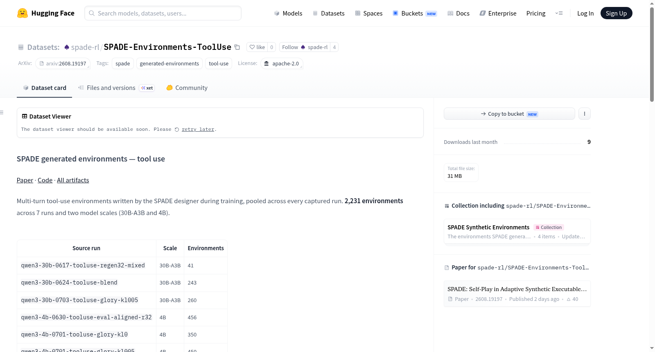The height and width of the screenshot is (352, 655).
Task: Open Enterprise in the top navigation
Action: [498, 13]
